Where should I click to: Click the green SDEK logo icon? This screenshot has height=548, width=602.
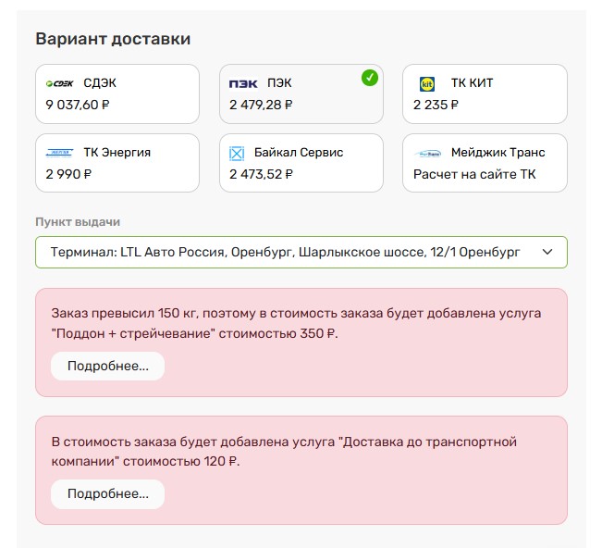click(59, 83)
